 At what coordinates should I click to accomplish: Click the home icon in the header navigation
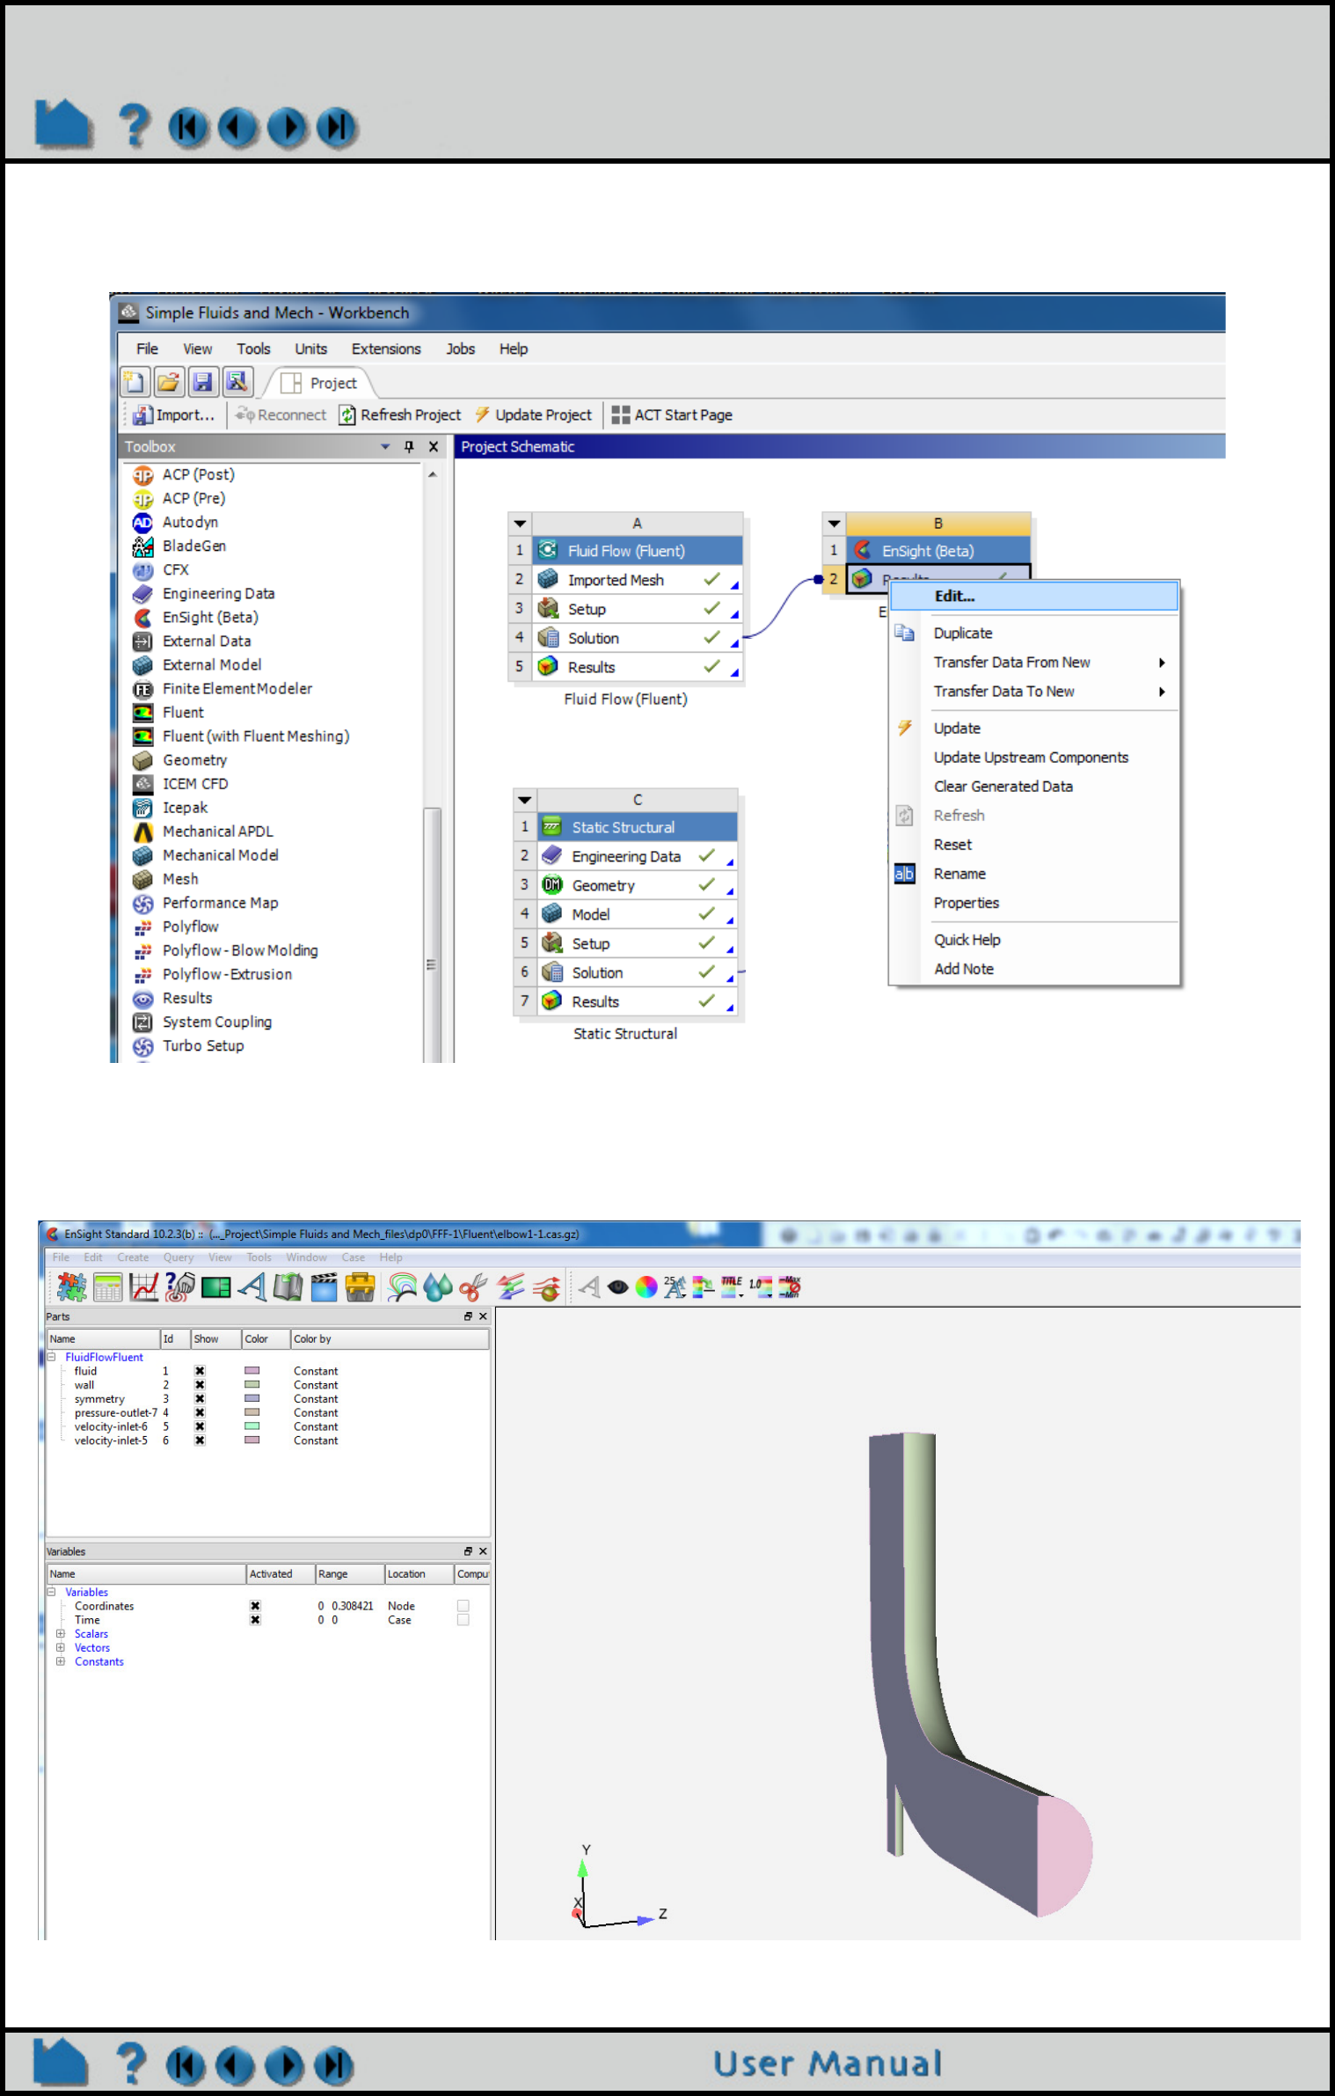coord(63,123)
